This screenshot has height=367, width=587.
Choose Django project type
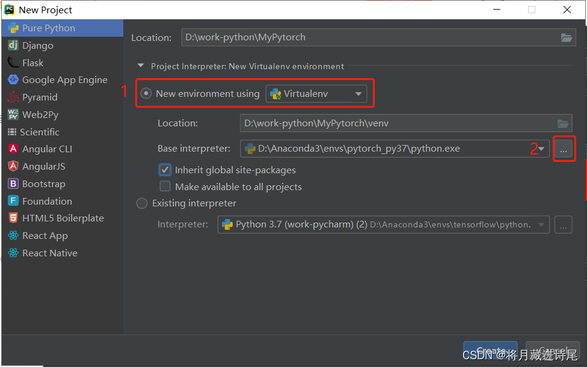pyautogui.click(x=63, y=45)
